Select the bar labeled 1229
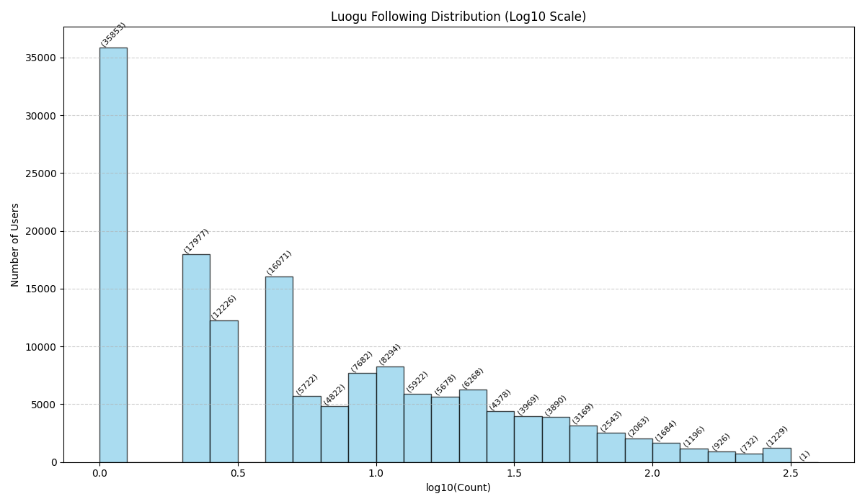Viewport: 865px width, 504px height. pyautogui.click(x=776, y=455)
